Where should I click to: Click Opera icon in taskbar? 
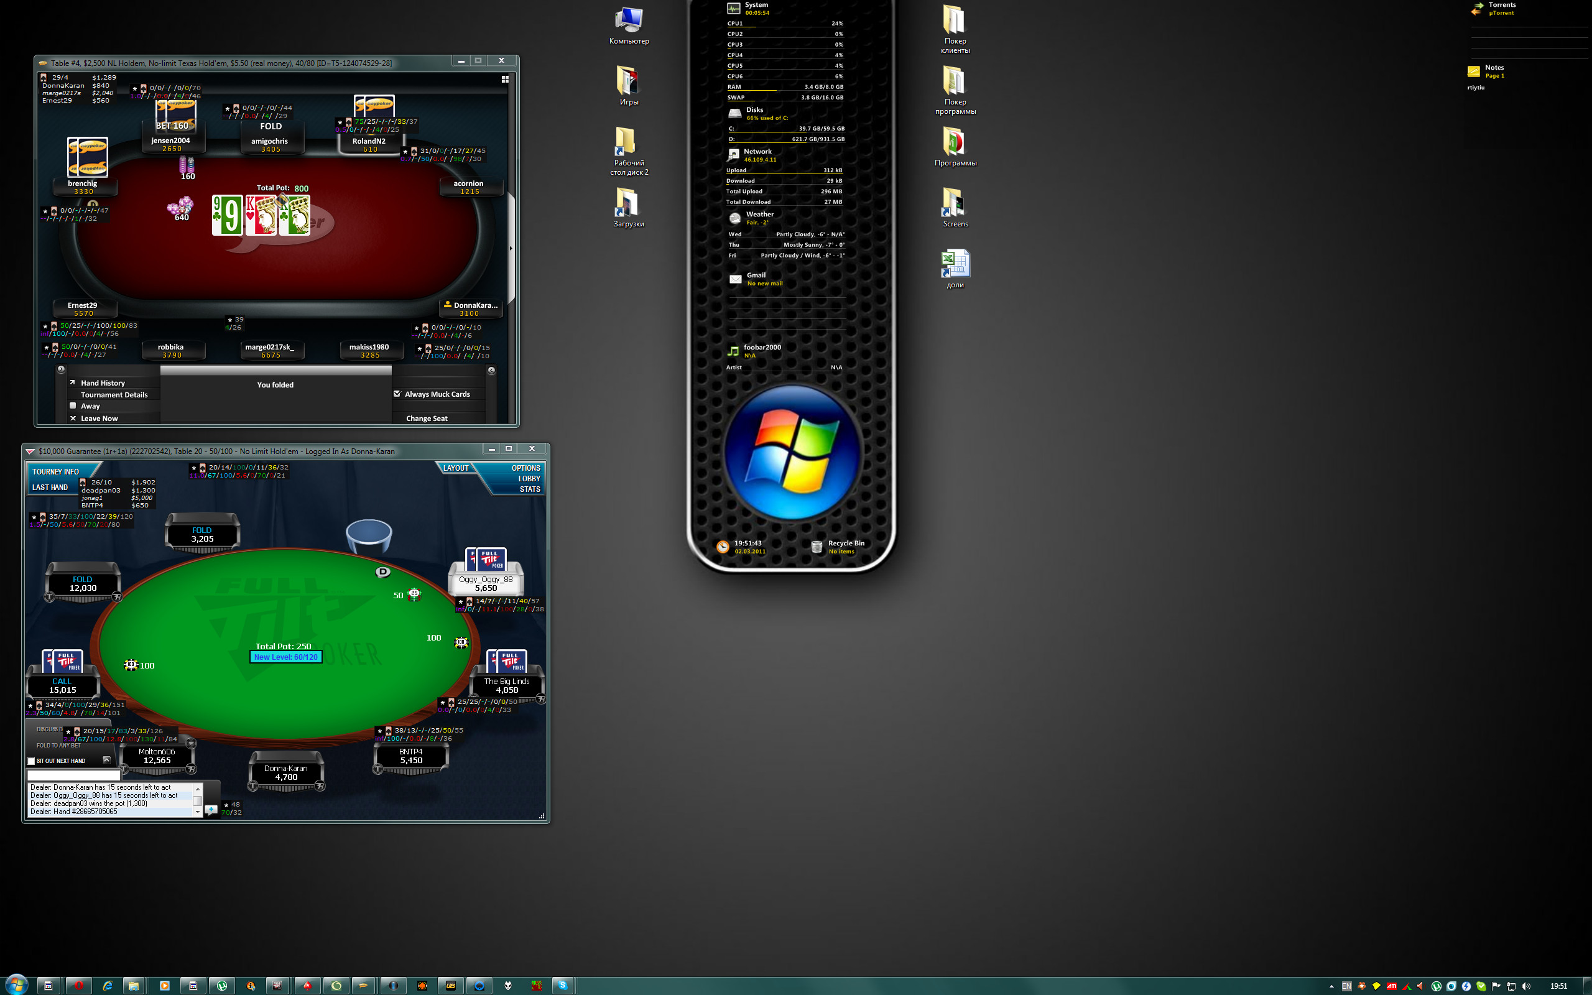pyautogui.click(x=78, y=985)
